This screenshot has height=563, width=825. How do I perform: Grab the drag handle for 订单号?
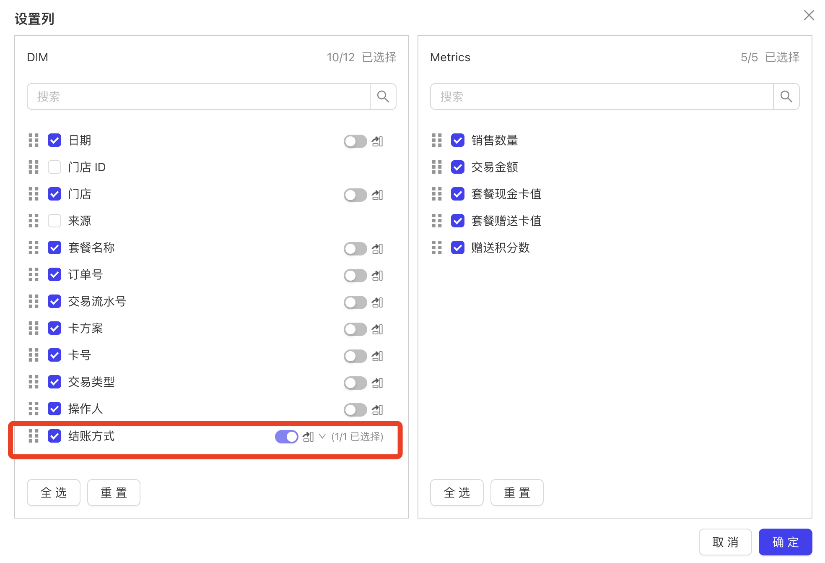pyautogui.click(x=34, y=274)
